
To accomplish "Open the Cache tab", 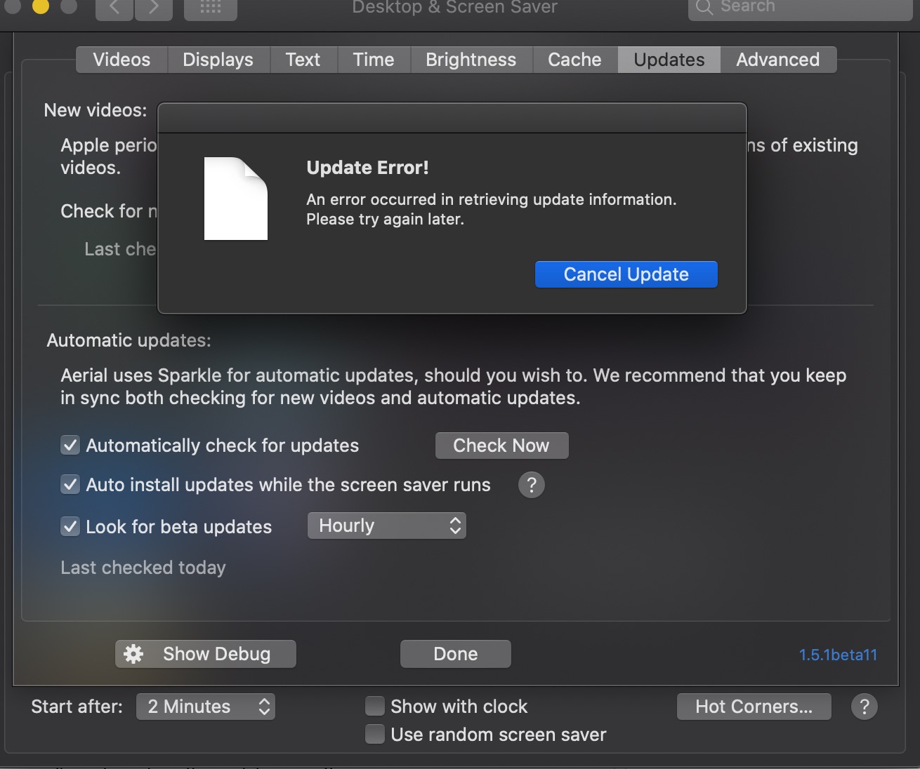I will [x=574, y=60].
